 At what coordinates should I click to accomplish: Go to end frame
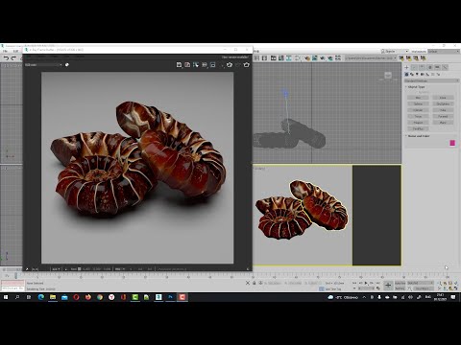tap(377, 283)
